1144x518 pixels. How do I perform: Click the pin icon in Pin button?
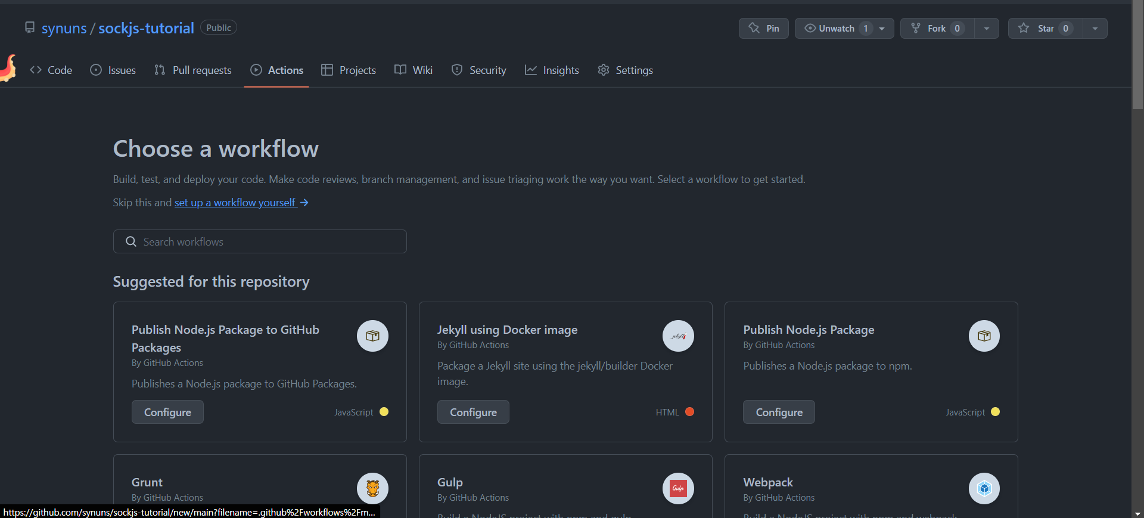coord(754,28)
